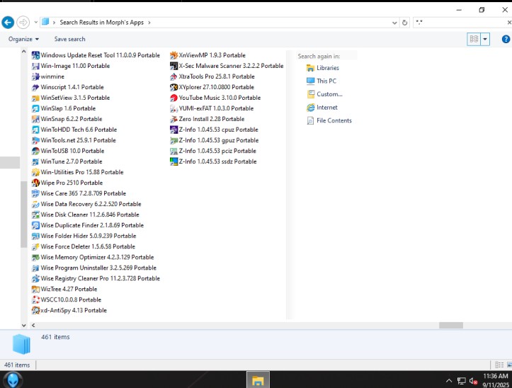The image size is (512, 388).
Task: Select WinTune 2.7.0 Portable name
Action: point(72,161)
